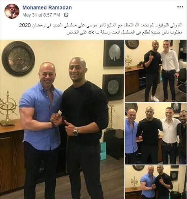
Task: Click the raised finger in top-right photo
Action: click(x=151, y=56)
